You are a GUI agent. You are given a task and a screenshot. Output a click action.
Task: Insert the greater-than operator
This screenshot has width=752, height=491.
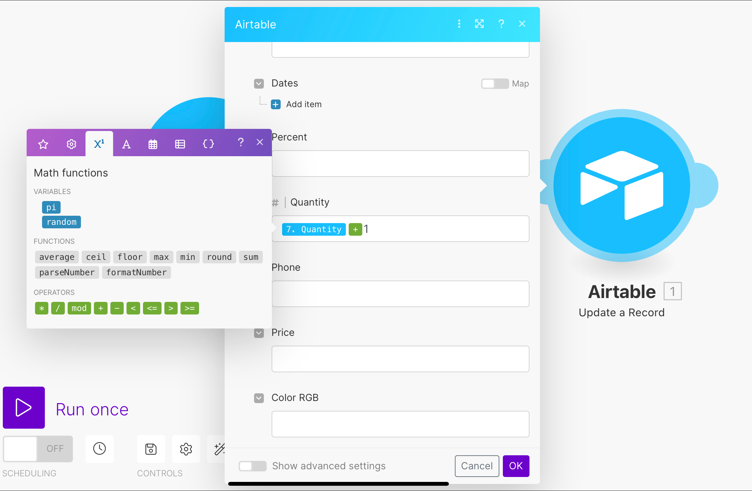tap(171, 308)
